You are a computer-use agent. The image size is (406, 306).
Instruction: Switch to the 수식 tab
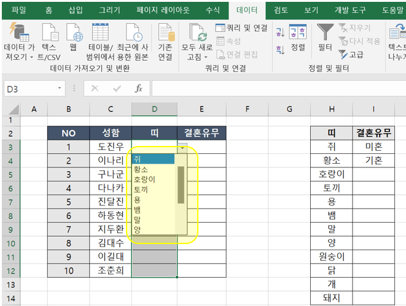click(x=213, y=10)
